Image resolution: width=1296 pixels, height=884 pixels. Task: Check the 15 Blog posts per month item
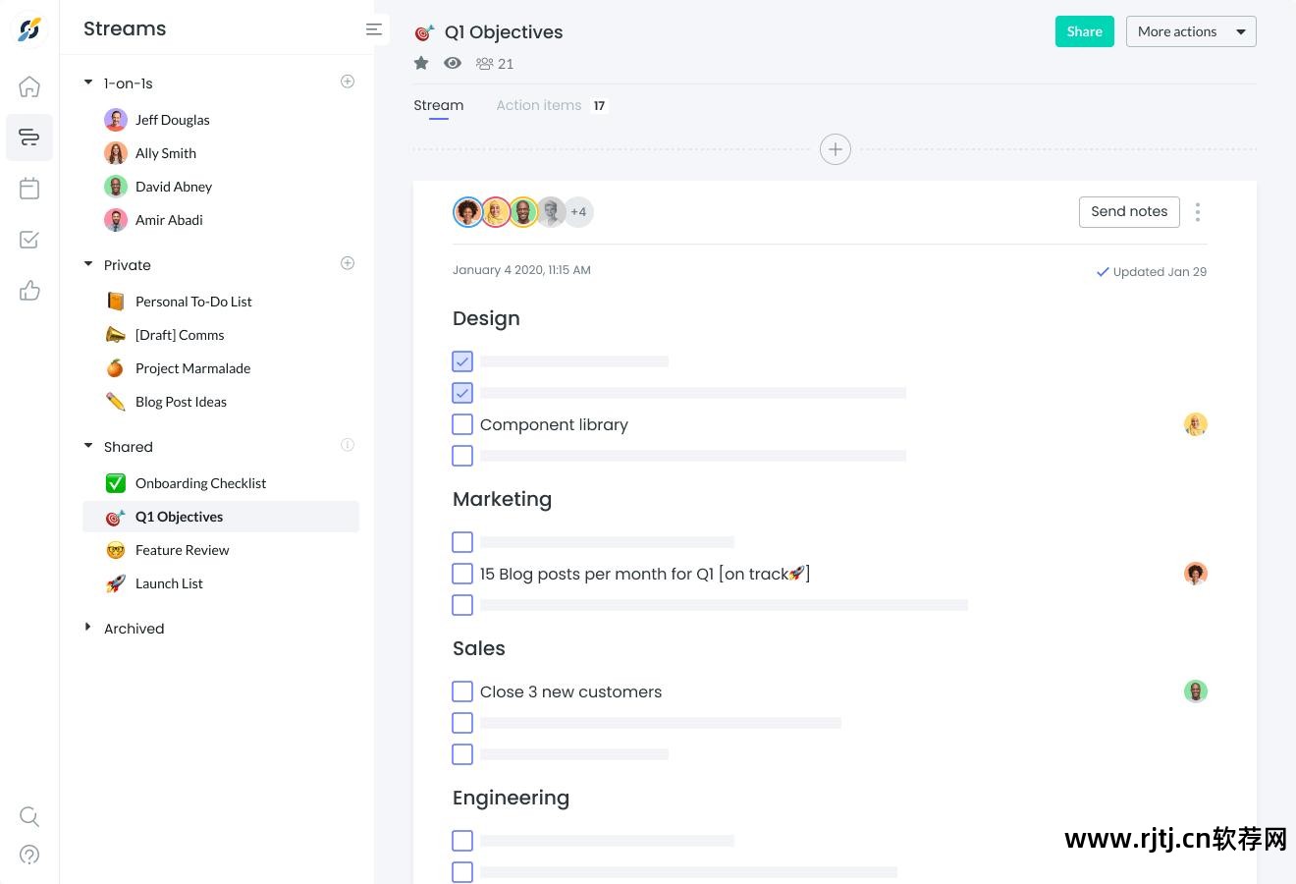click(x=462, y=574)
